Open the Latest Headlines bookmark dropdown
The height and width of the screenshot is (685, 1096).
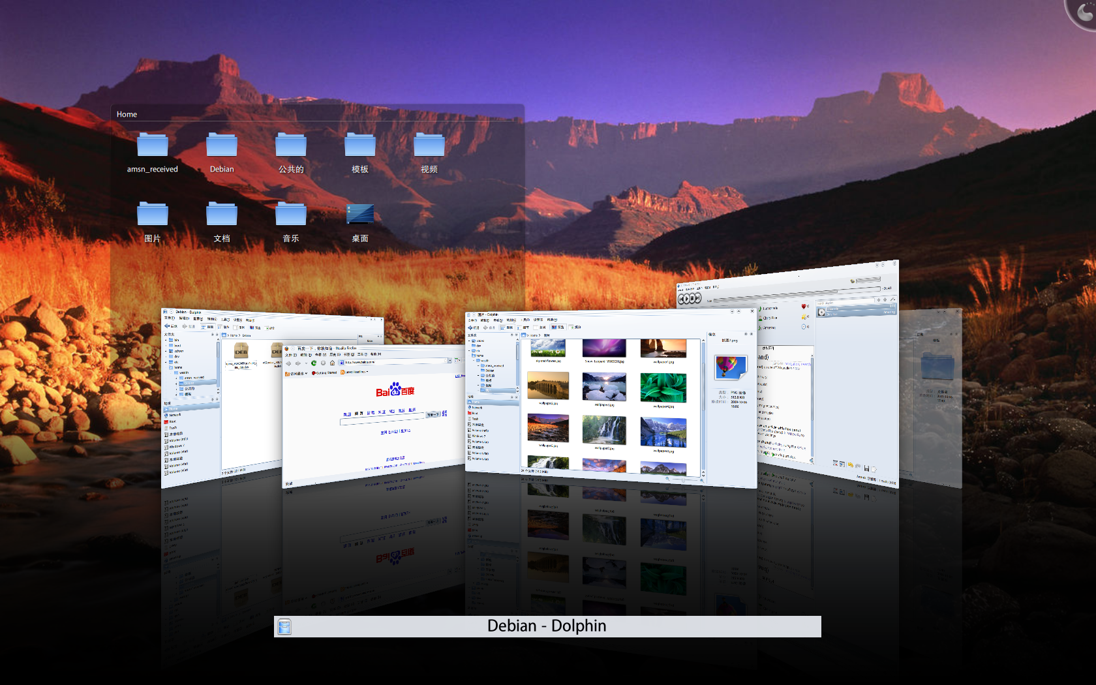(354, 372)
